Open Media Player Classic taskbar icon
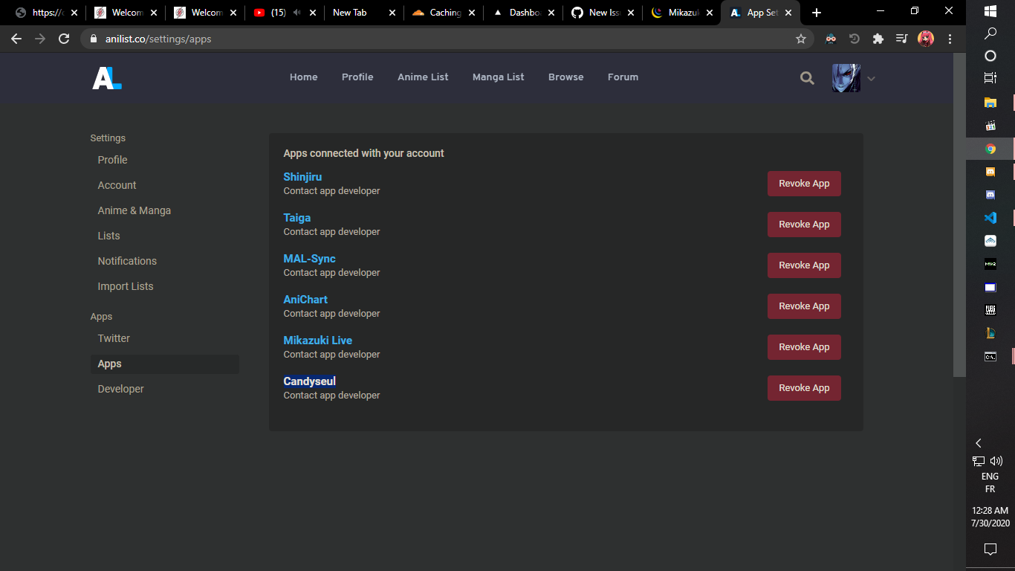This screenshot has width=1015, height=571. (x=990, y=126)
